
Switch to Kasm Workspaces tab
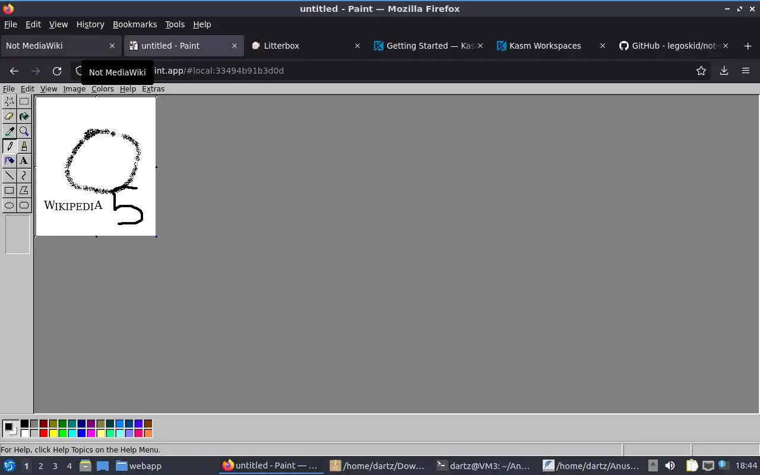pos(550,46)
